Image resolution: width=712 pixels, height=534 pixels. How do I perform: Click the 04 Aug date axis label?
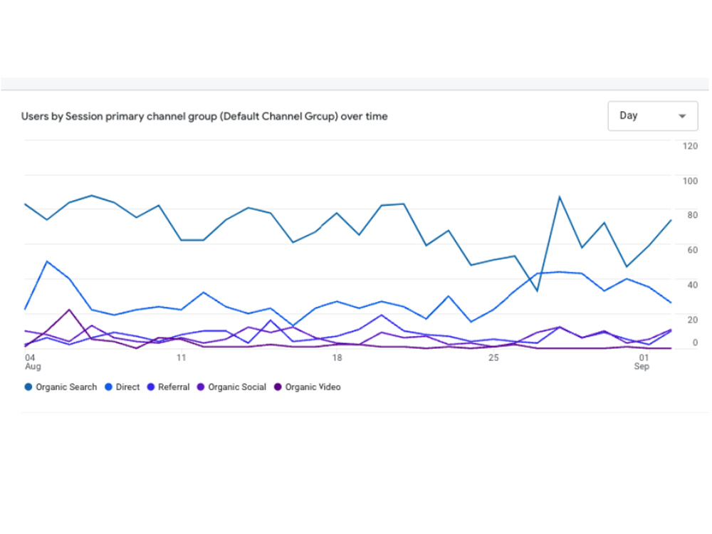(33, 362)
